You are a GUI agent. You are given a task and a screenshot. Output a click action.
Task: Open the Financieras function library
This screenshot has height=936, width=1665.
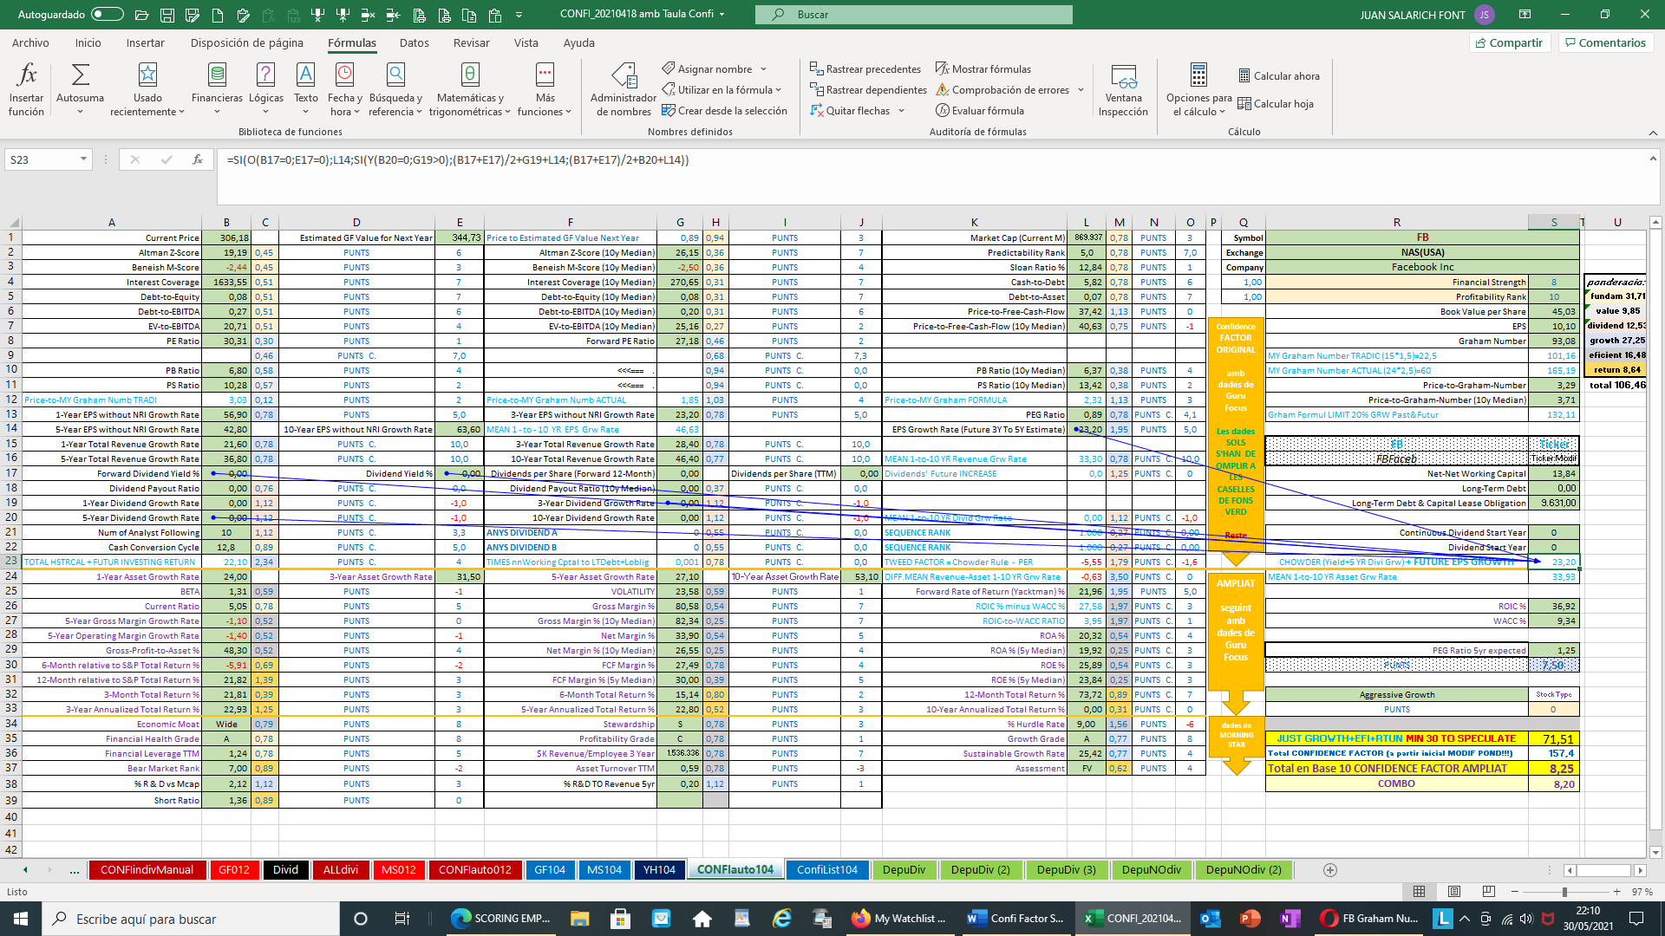pyautogui.click(x=217, y=88)
